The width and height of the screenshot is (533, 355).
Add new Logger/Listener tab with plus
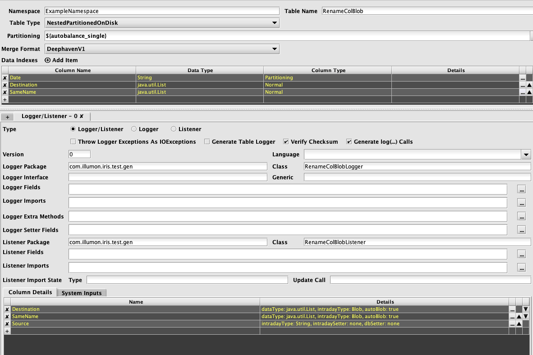point(7,117)
